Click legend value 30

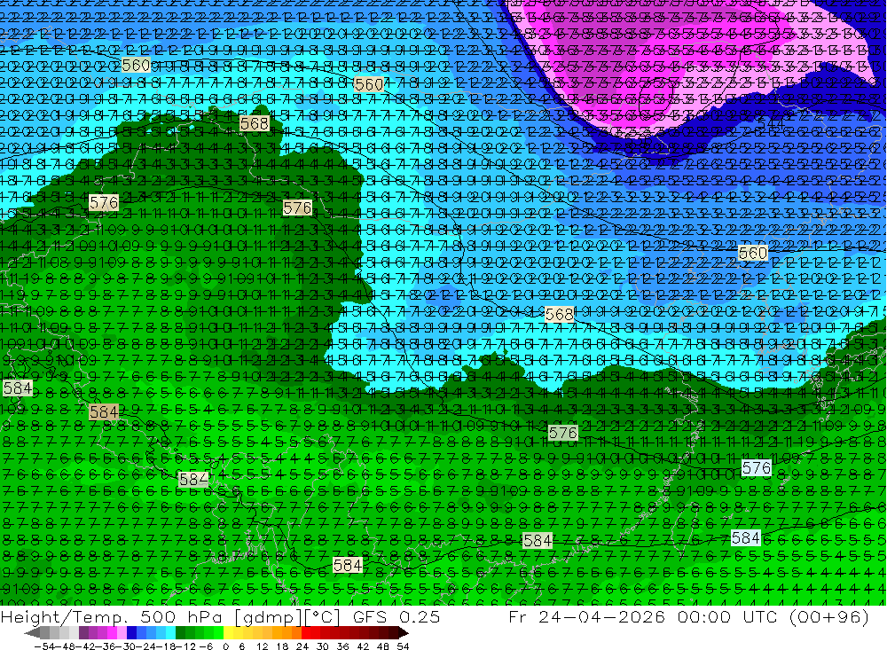323,646
